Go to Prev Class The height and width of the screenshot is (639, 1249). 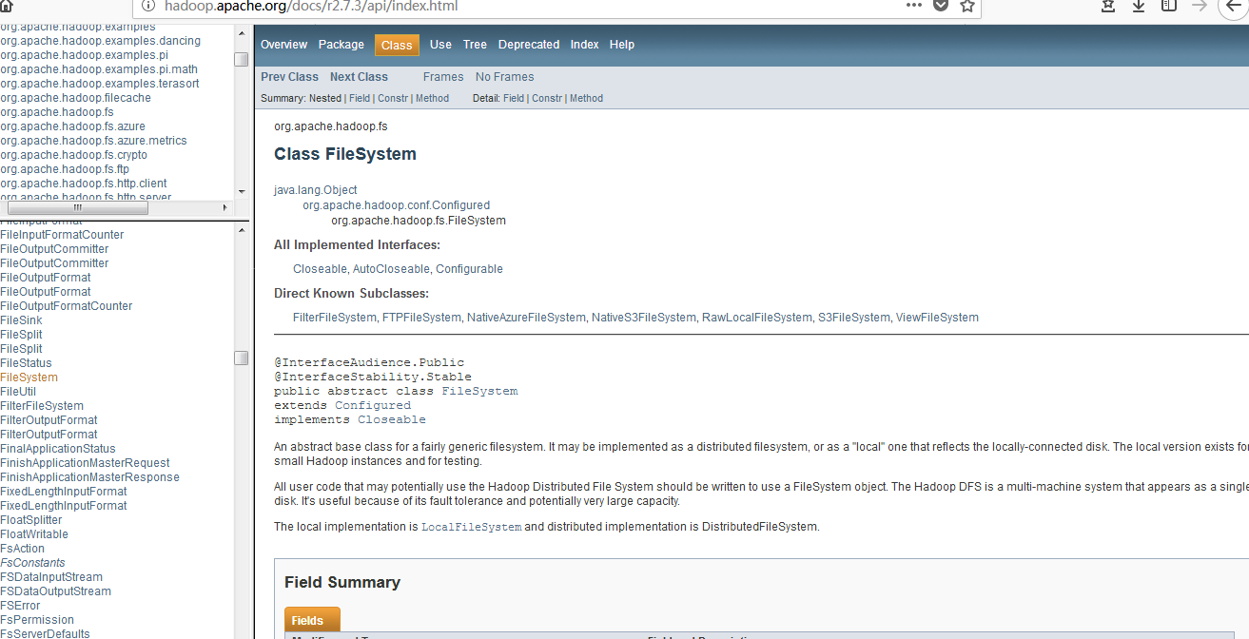pyautogui.click(x=289, y=77)
